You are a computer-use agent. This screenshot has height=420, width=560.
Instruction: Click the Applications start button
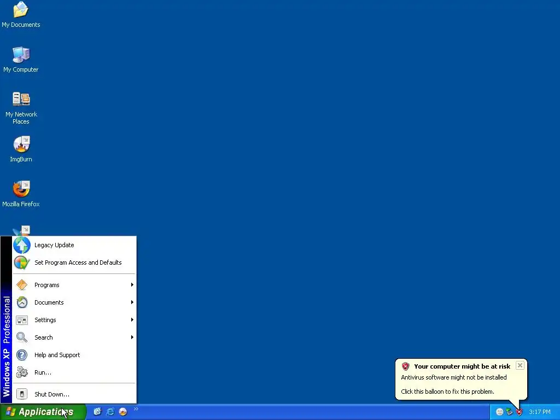point(43,412)
